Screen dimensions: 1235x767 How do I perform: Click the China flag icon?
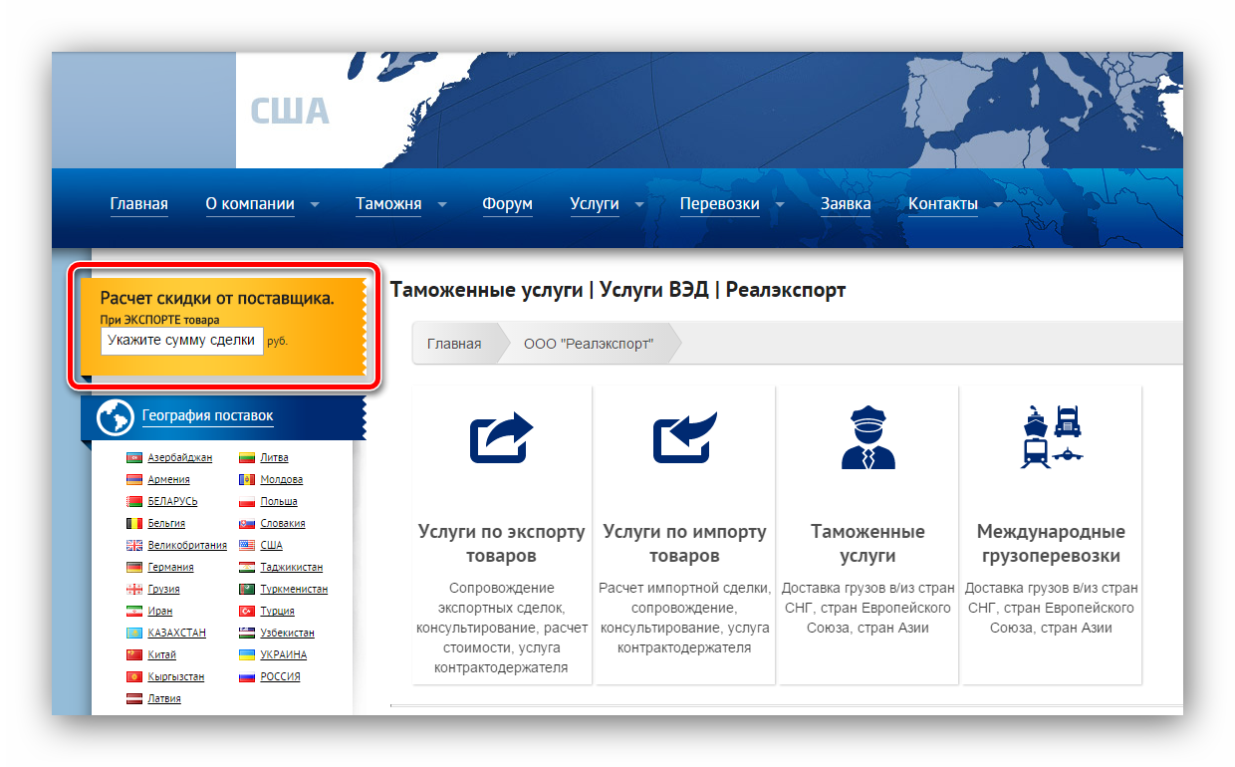[x=134, y=655]
